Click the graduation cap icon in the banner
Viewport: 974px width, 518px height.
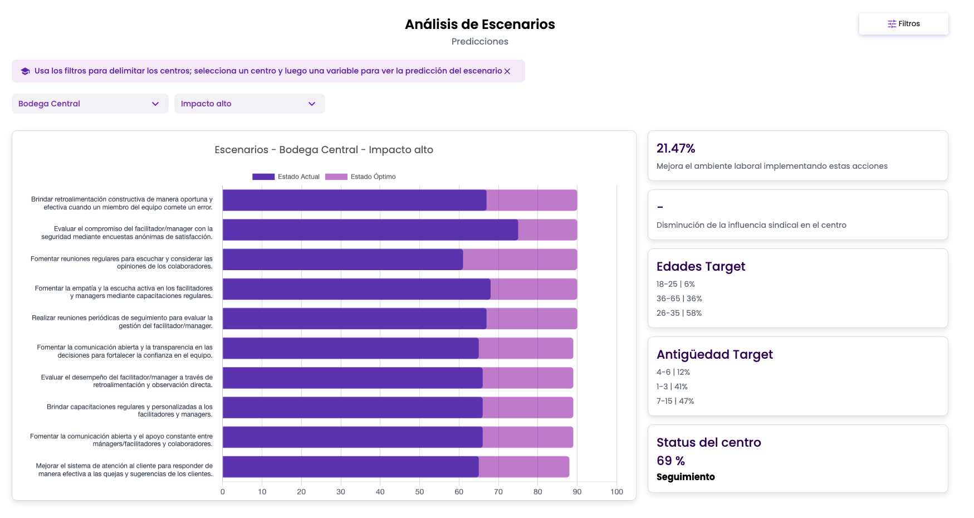point(25,71)
